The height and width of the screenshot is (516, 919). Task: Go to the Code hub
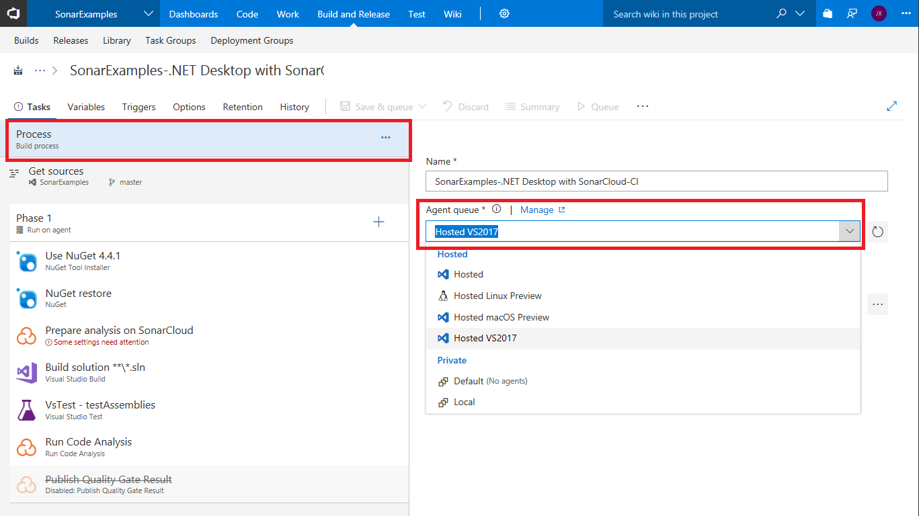point(247,14)
